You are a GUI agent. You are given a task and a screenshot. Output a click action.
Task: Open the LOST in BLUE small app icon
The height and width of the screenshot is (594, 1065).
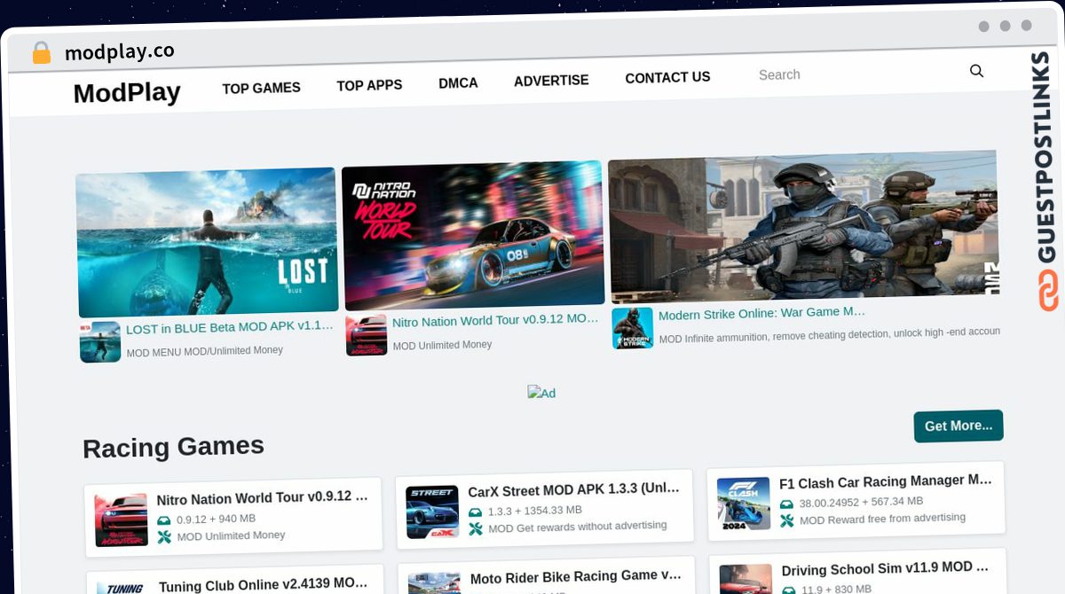100,341
